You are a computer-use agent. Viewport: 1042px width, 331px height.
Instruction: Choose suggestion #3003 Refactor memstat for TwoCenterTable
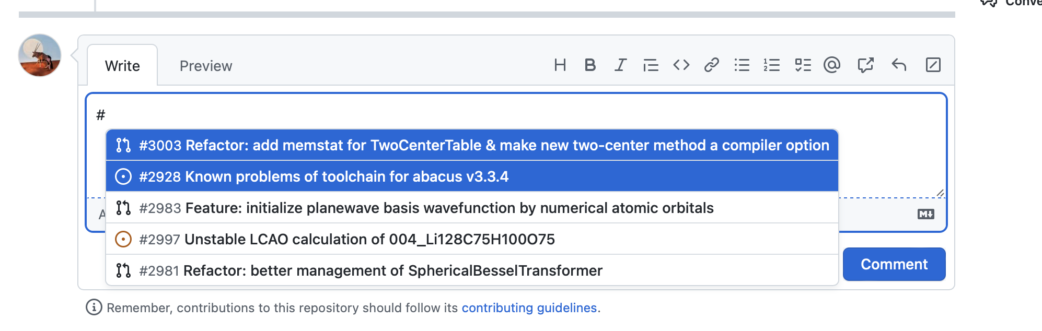pyautogui.click(x=471, y=145)
